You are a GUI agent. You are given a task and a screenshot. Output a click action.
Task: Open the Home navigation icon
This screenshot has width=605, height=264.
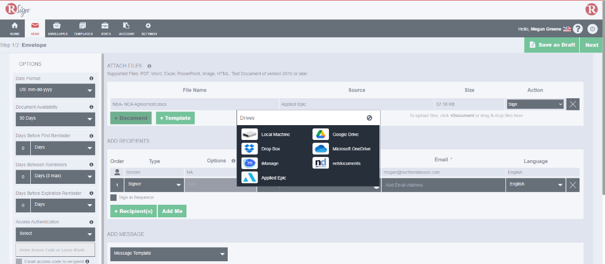[15, 29]
